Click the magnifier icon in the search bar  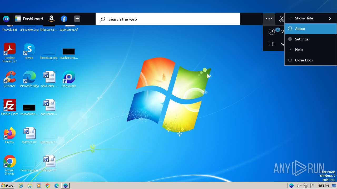(103, 19)
